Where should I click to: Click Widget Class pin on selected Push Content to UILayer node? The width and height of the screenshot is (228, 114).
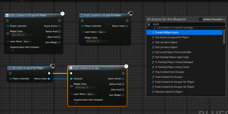[71, 86]
